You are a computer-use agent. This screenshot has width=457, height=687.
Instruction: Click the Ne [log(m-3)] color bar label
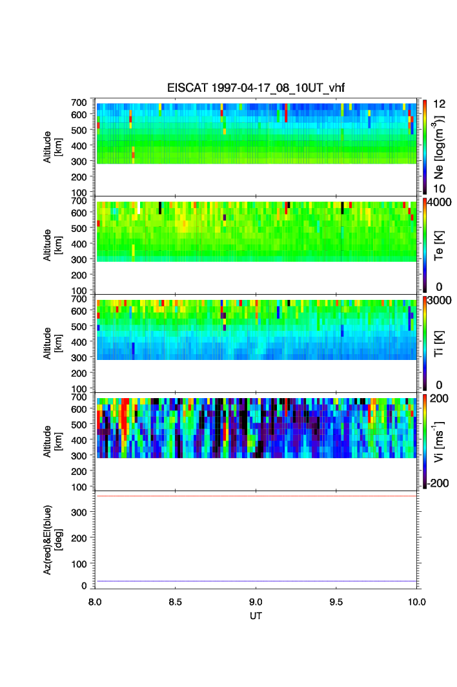tap(439, 147)
